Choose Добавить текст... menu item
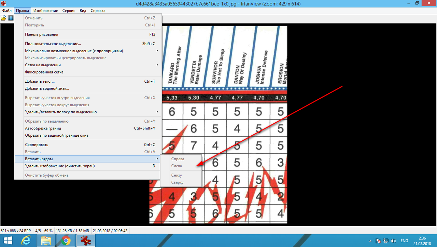437x247 pixels. (x=88, y=81)
